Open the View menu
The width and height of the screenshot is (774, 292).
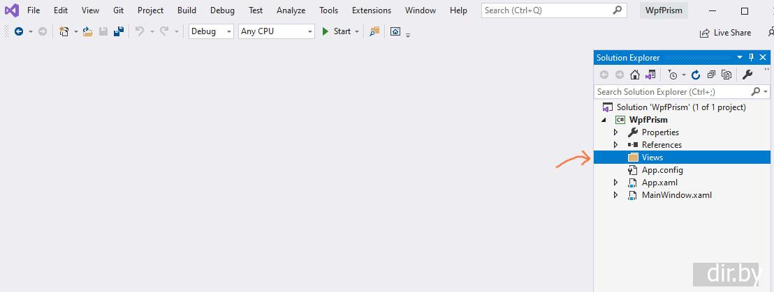tap(90, 10)
